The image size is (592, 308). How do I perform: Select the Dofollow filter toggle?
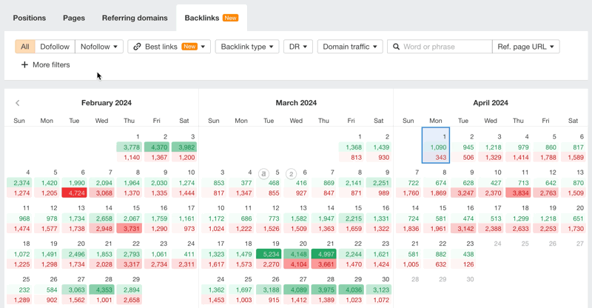(55, 47)
